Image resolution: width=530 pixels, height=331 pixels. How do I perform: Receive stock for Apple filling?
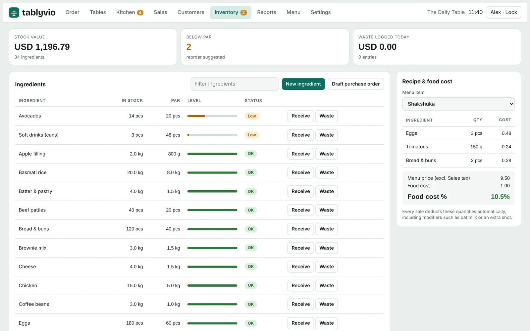[300, 154]
